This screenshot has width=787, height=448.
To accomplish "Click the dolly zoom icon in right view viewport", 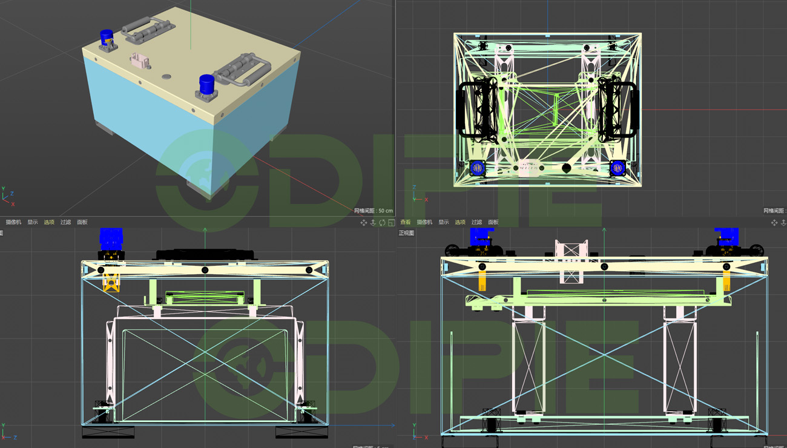I will coord(373,223).
